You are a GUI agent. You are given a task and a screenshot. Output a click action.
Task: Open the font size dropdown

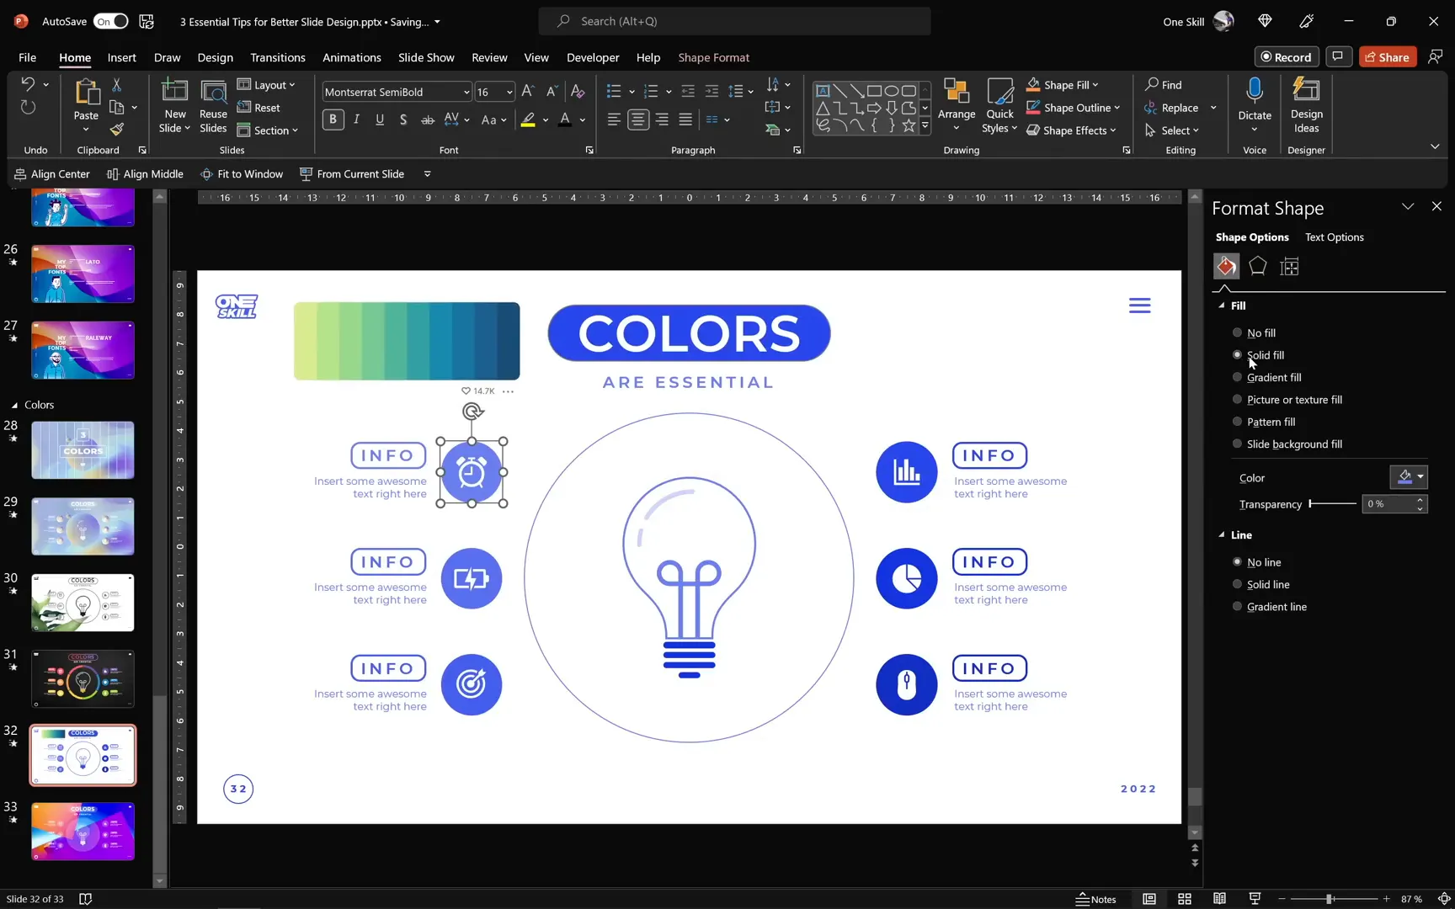click(x=509, y=92)
